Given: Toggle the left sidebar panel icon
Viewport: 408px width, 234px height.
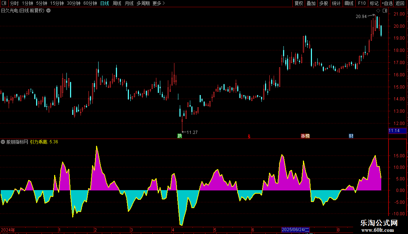Looking at the screenshot, I should point(4,3).
